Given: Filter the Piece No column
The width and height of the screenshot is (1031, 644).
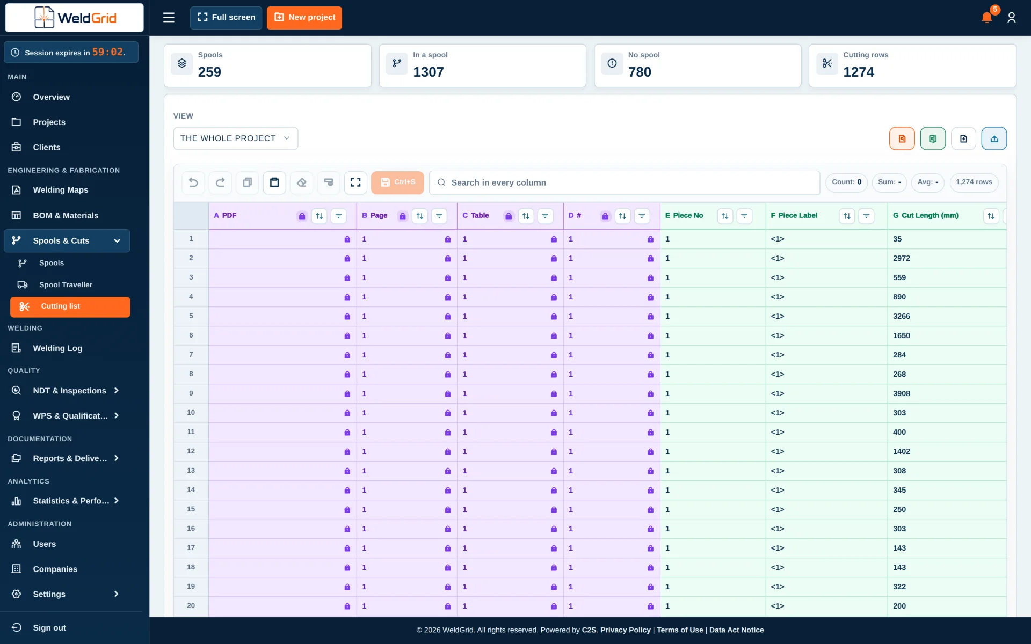Looking at the screenshot, I should [x=744, y=216].
